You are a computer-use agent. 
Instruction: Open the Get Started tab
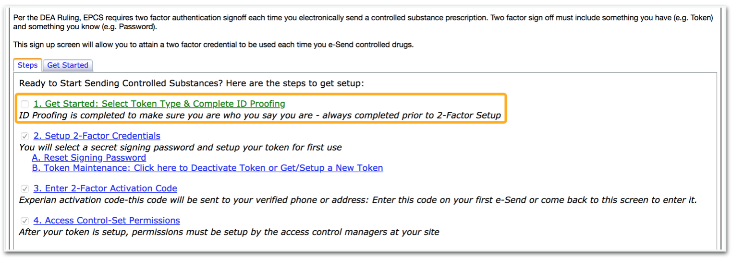68,65
